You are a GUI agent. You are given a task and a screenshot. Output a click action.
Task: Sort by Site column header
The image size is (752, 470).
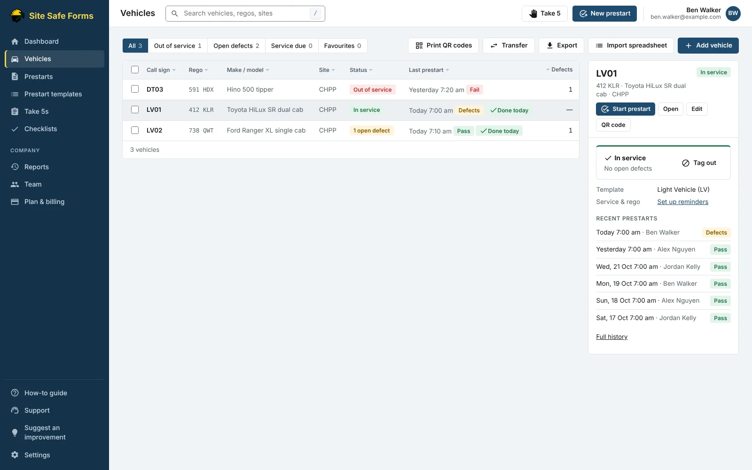327,70
